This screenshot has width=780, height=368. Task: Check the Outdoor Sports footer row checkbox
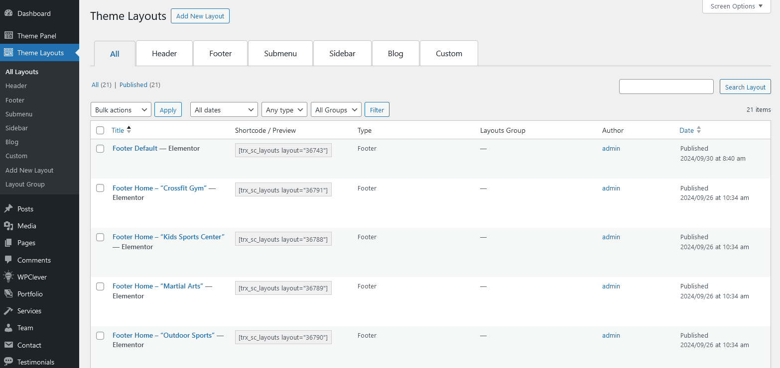click(x=100, y=336)
